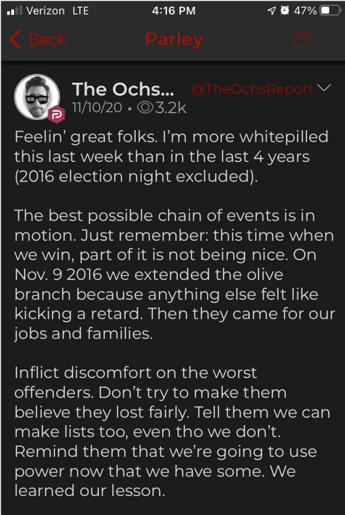Tap the red Back chevron arrow
This screenshot has height=515, width=345.
click(15, 40)
